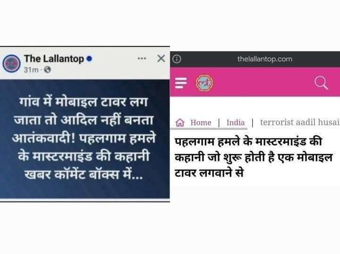This screenshot has height=254, width=340.
Task: Click the home icon in breadcrumb
Action: [180, 123]
